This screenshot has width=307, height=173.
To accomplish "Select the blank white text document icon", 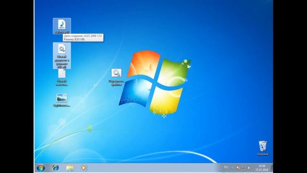I will coord(62,78).
